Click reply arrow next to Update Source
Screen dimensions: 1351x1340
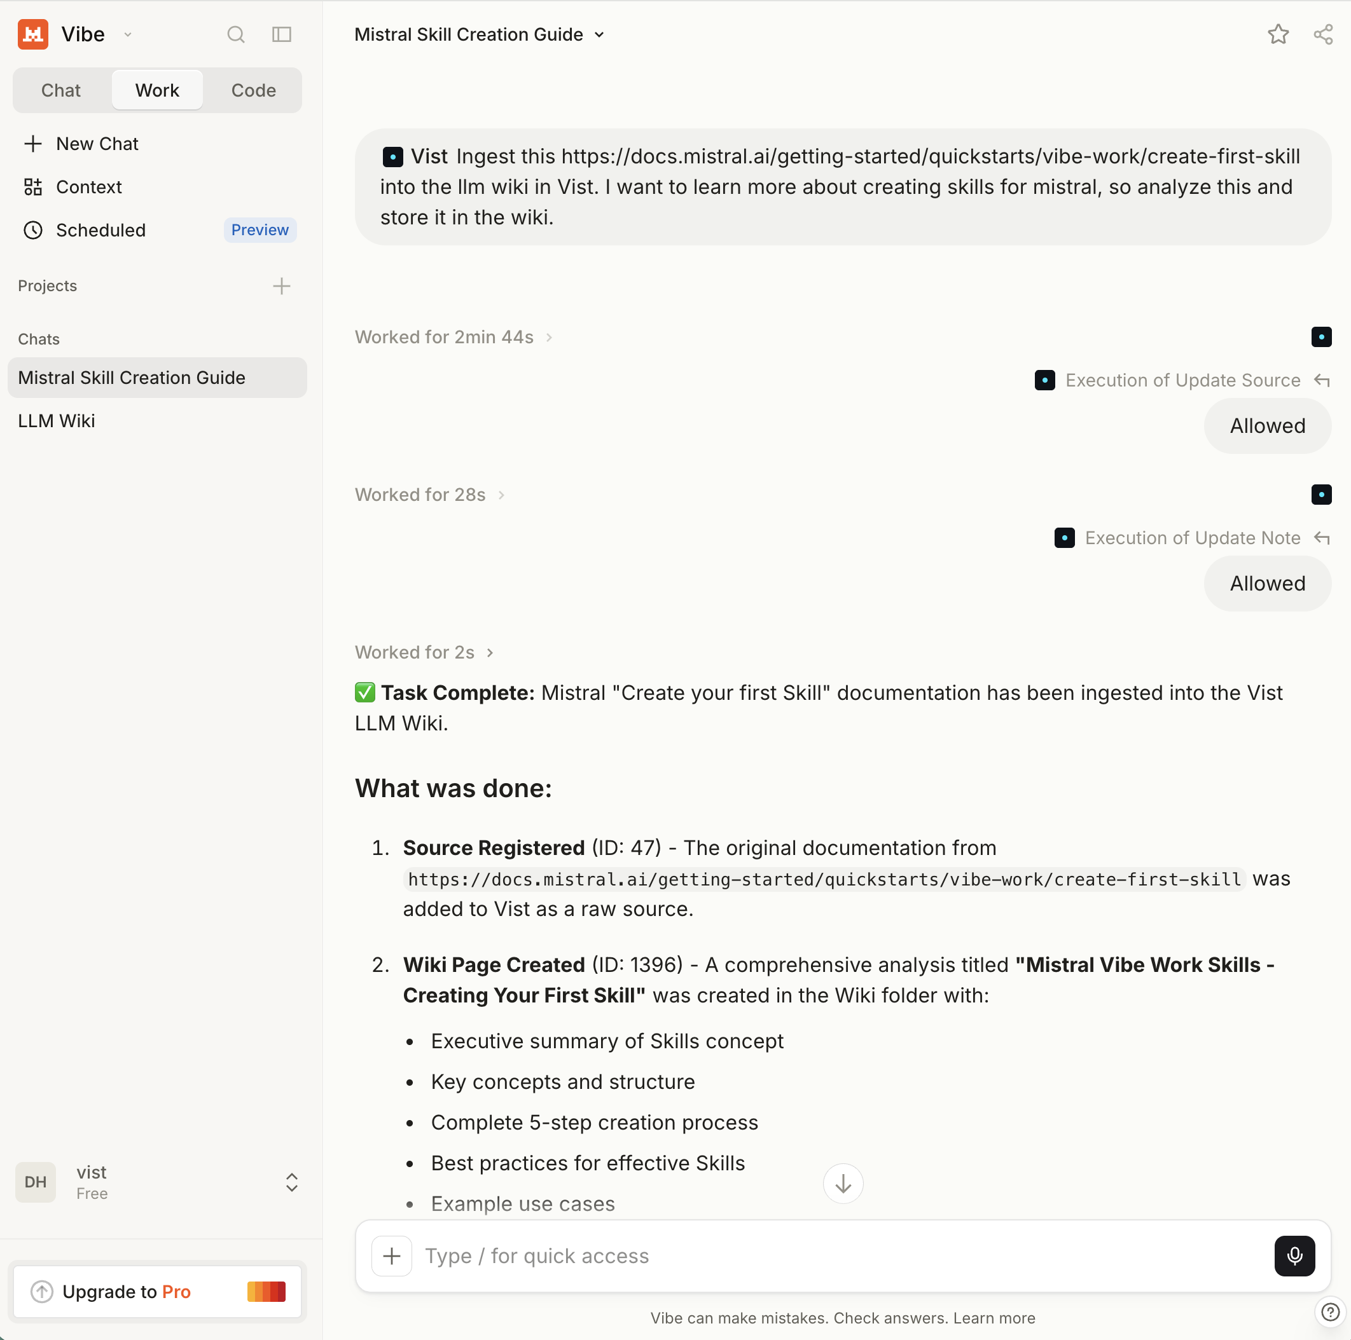tap(1322, 380)
